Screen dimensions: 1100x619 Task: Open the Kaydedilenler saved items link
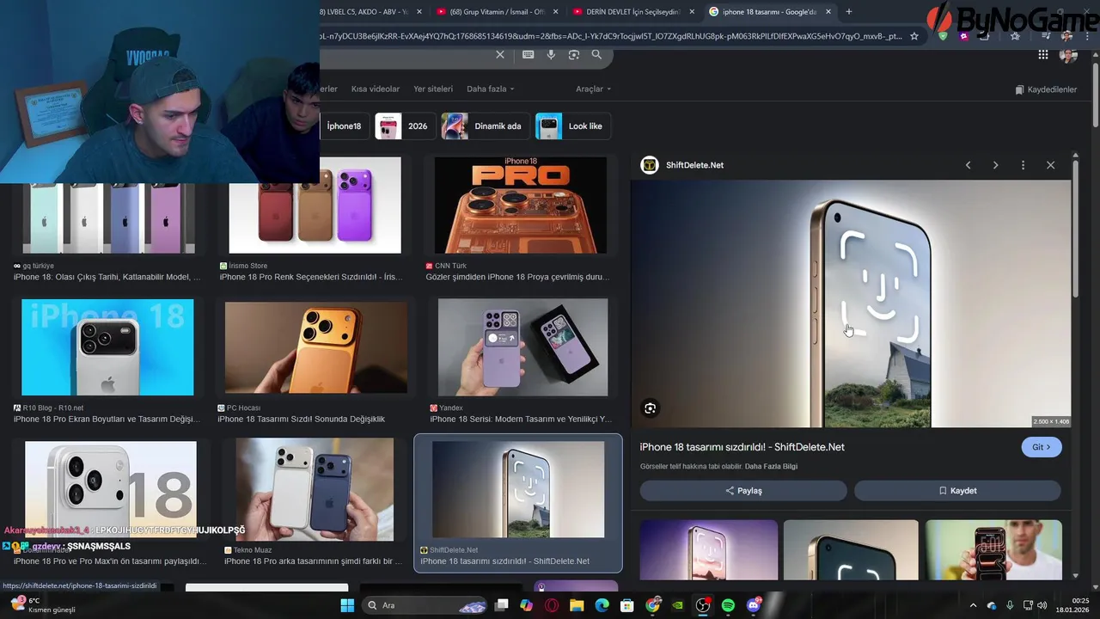click(x=1046, y=89)
